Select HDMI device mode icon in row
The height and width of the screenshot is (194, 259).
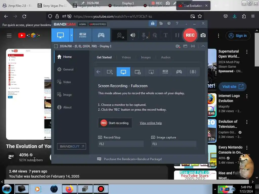coord(165,72)
